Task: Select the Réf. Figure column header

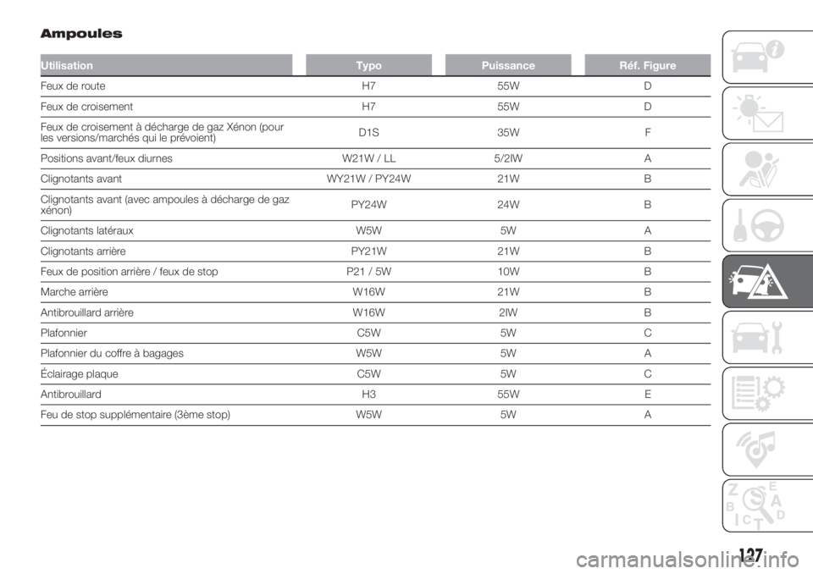Action: 648,65
